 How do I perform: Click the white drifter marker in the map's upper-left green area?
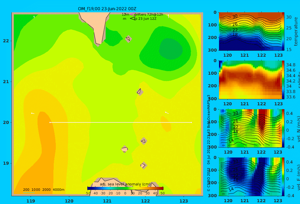[x=34, y=17]
